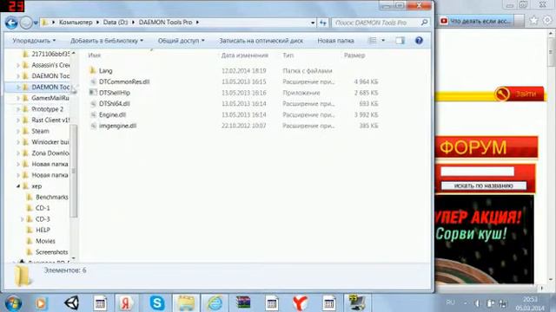Open the Yandex Я taskbar icon

click(x=125, y=303)
